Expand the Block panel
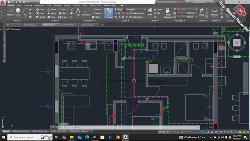 click(x=155, y=21)
